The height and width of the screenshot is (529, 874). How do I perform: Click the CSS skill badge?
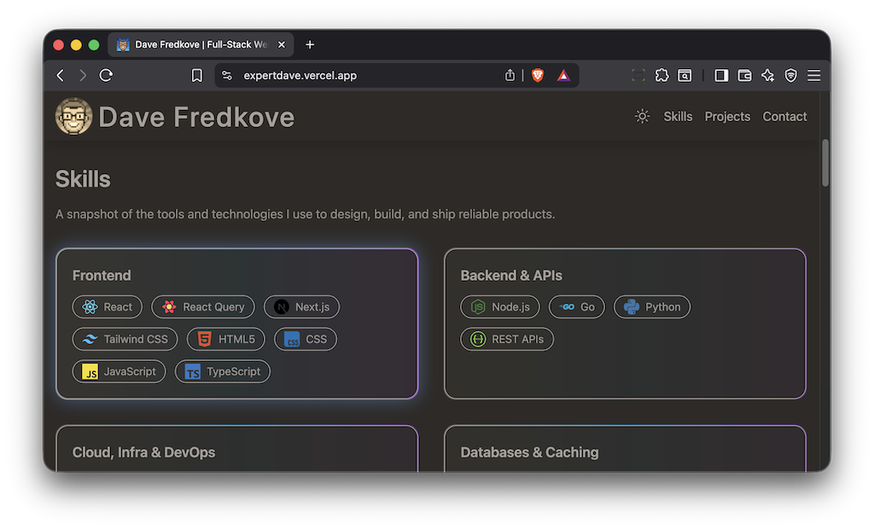pyautogui.click(x=306, y=339)
